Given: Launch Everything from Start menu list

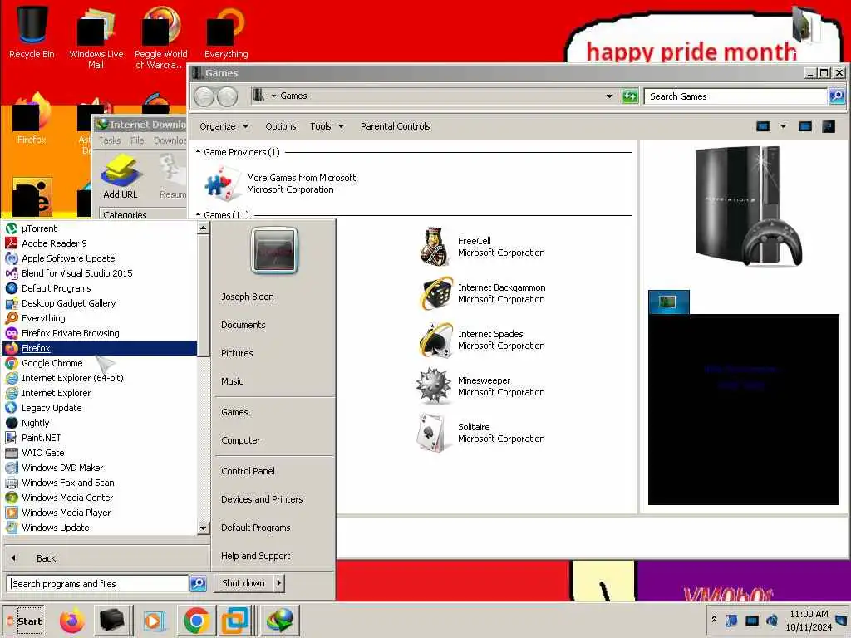Looking at the screenshot, I should point(101,318).
